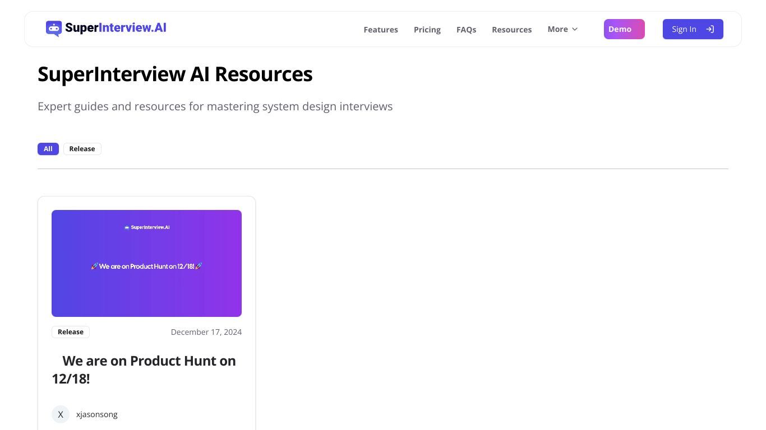The image size is (766, 430).
Task: Open the Features menu item
Action: click(381, 30)
